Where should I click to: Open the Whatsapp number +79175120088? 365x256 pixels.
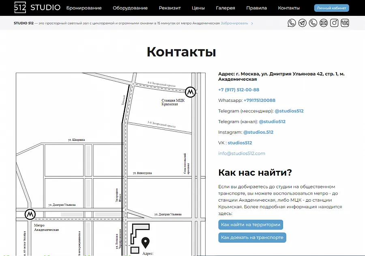(259, 100)
